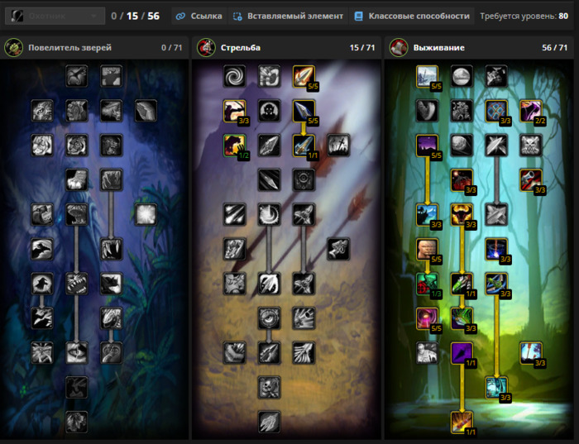Click Aimed Shot 1/1 talent in Стрельба
The width and height of the screenshot is (579, 444).
coord(304,146)
